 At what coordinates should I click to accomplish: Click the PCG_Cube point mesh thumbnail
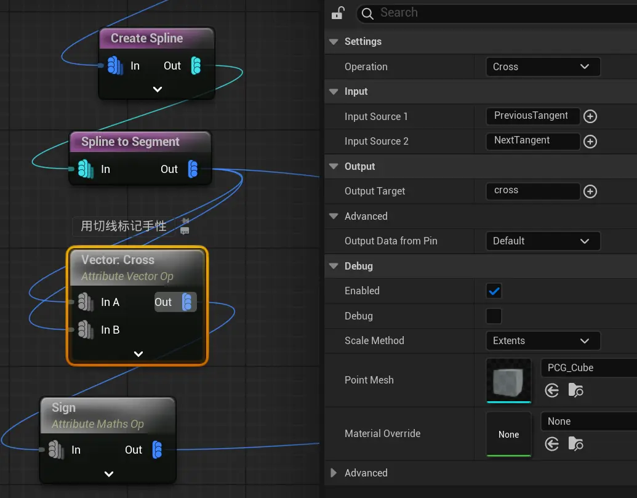(x=508, y=380)
